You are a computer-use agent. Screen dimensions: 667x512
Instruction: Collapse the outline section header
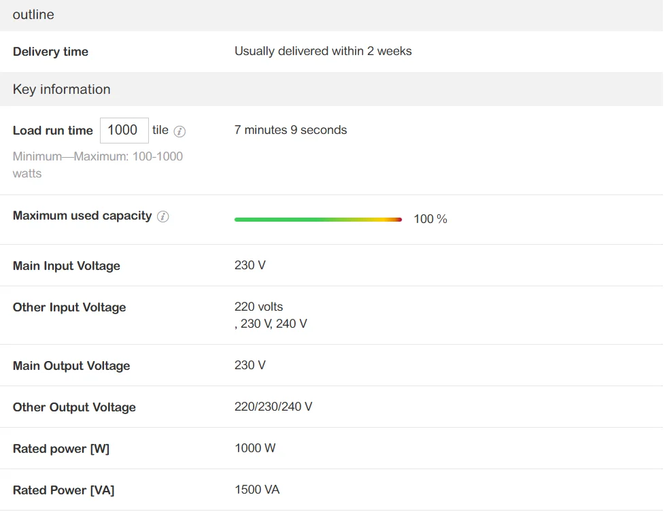[33, 14]
